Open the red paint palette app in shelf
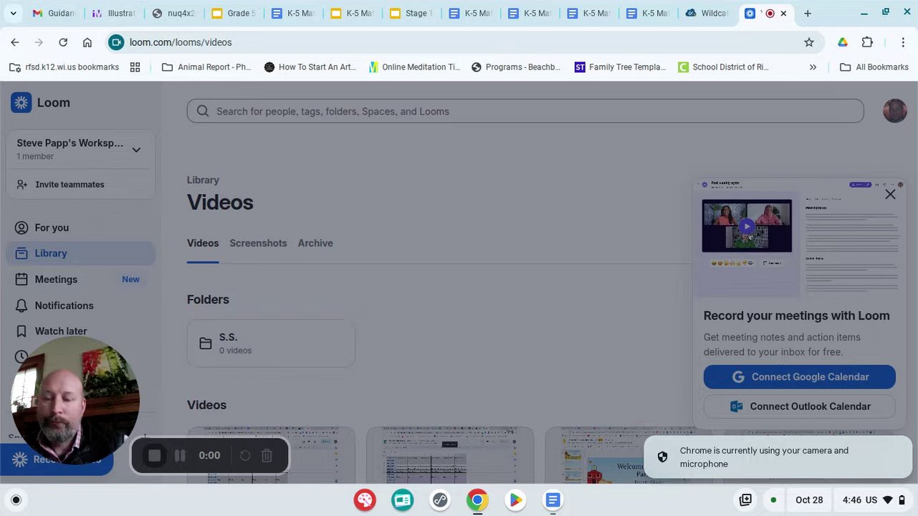Viewport: 918px width, 516px height. 365,500
